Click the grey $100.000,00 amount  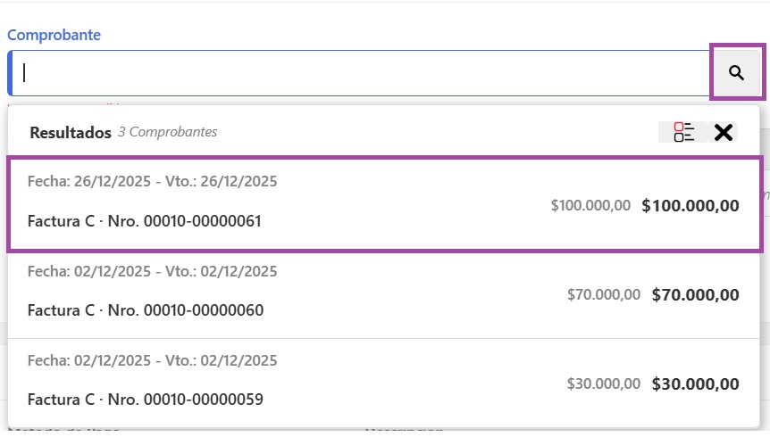[x=590, y=205]
